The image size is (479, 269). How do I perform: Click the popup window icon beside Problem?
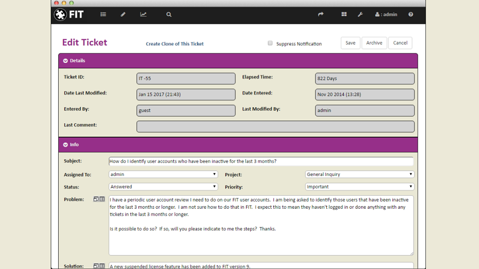pos(96,200)
